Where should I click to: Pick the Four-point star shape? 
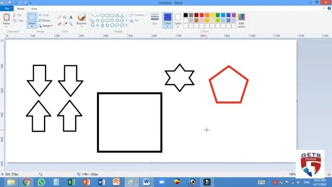(x=98, y=25)
